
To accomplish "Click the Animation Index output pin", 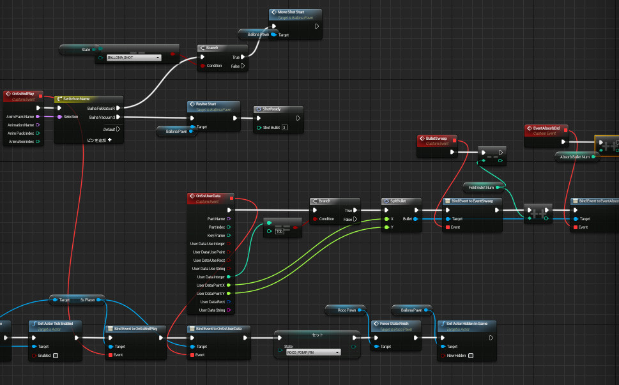I will [x=38, y=142].
